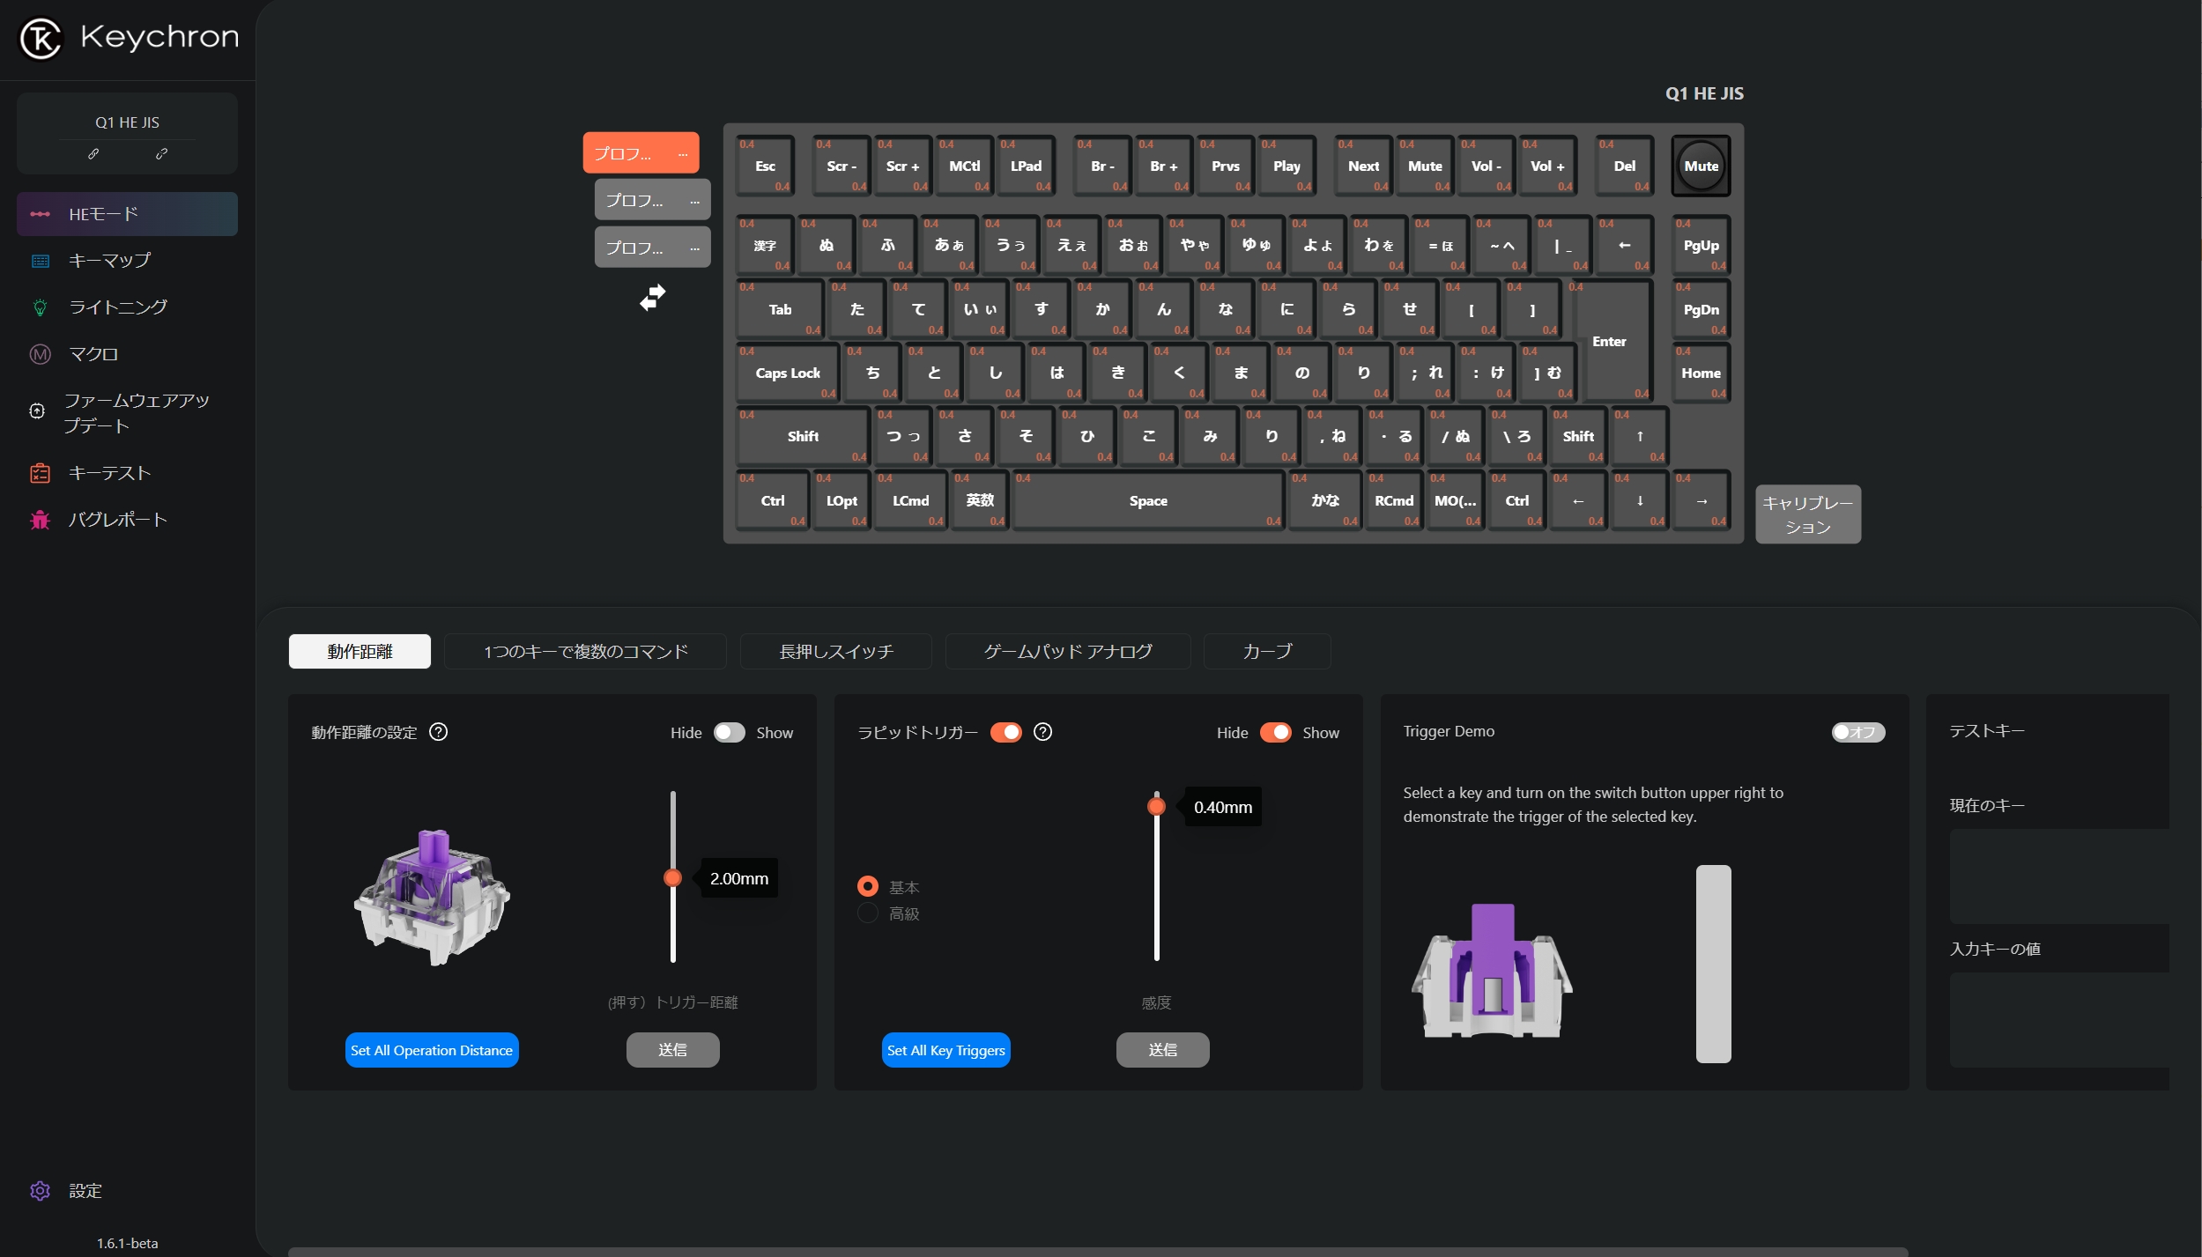Switch to the 長押しスイッチ tab

835,651
